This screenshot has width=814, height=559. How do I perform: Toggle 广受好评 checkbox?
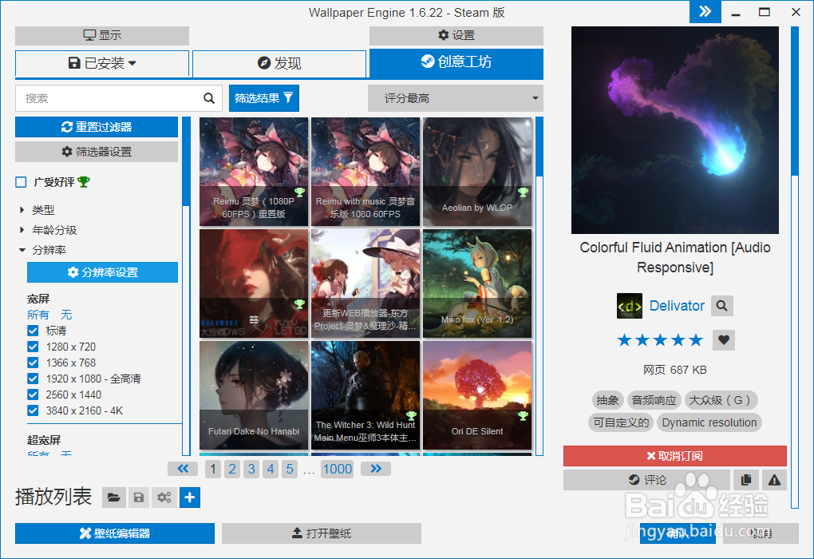[21, 182]
